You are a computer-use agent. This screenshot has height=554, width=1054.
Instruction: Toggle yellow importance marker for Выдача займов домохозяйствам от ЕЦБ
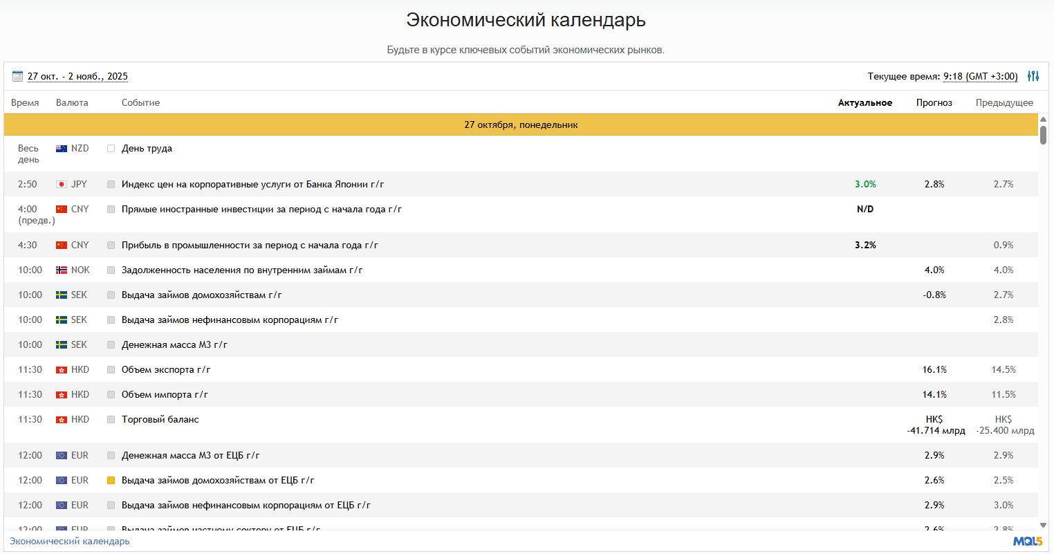click(x=111, y=481)
